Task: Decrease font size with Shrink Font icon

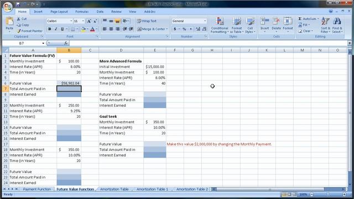Action: (x=95, y=21)
